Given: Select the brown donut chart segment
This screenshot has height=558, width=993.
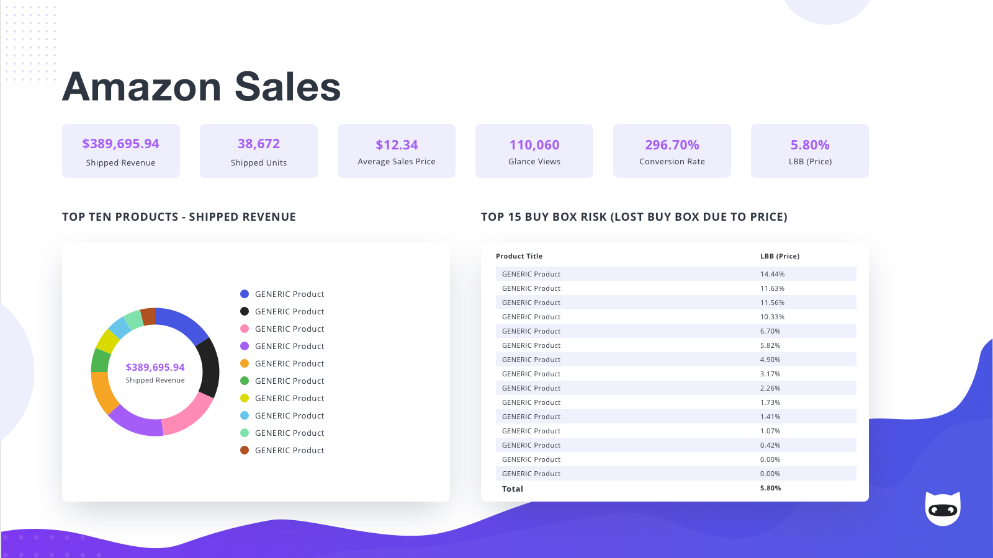Looking at the screenshot, I should (x=148, y=316).
